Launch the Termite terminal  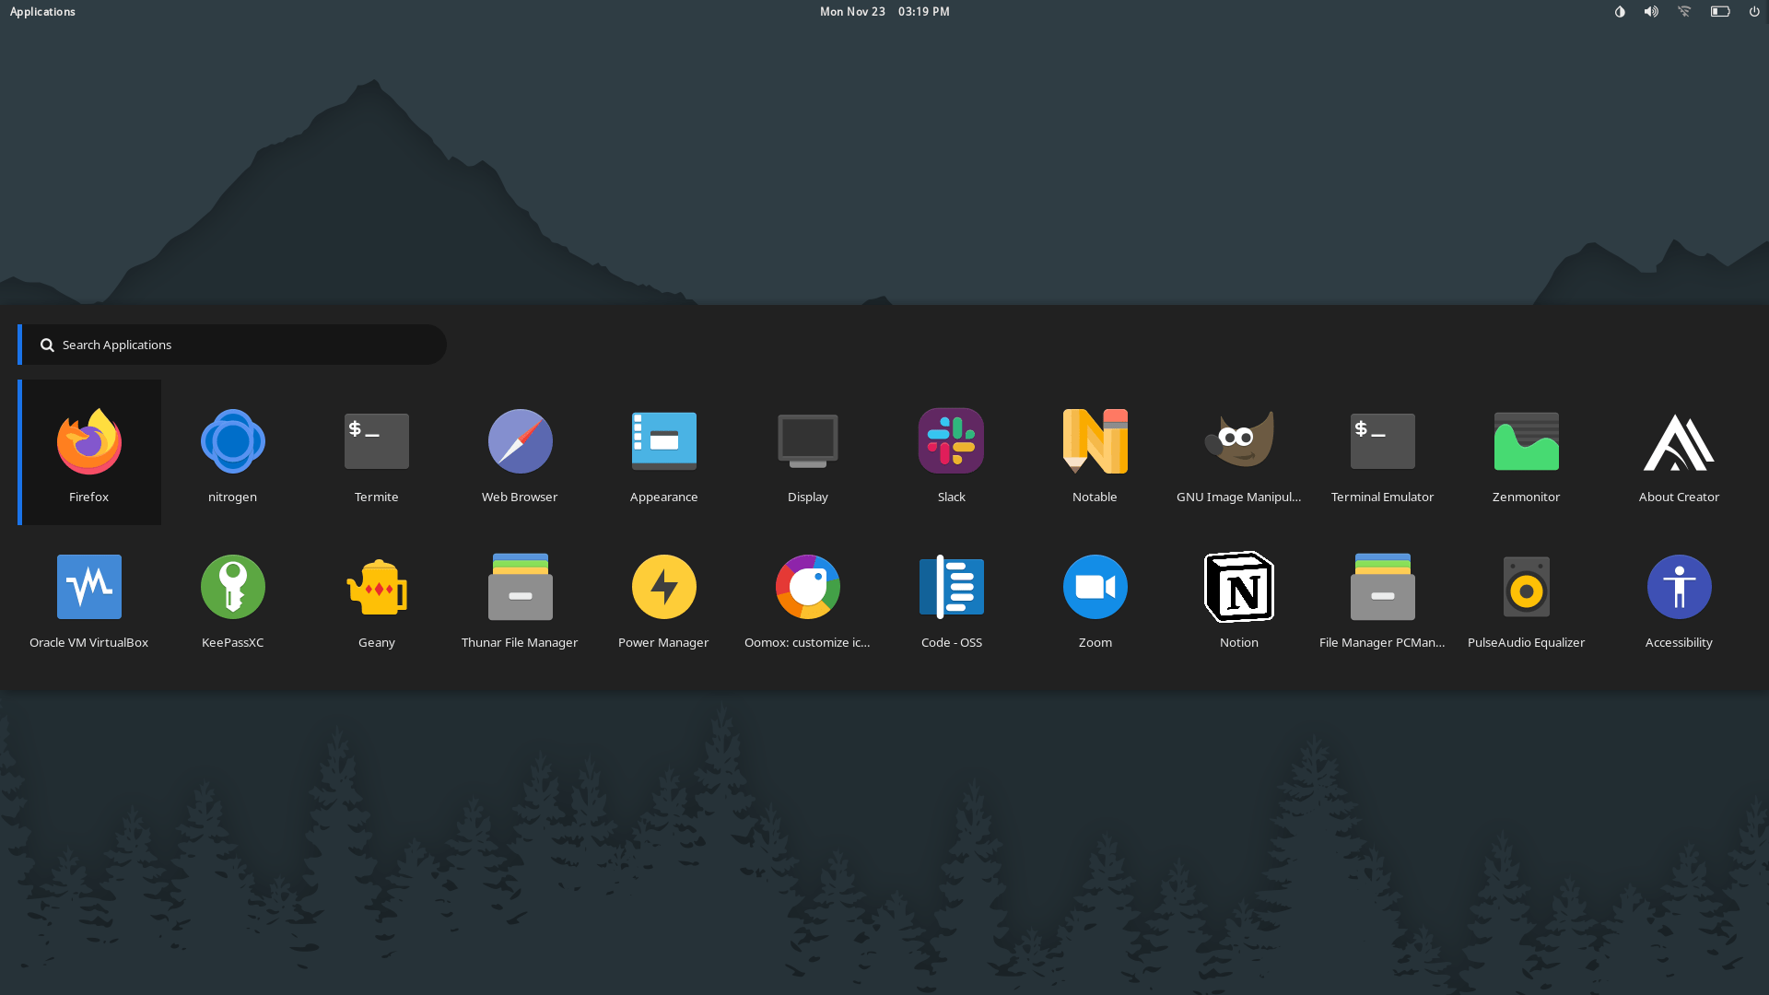click(376, 451)
